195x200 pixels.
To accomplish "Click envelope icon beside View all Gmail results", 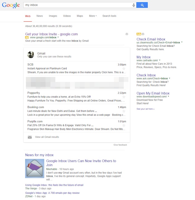I will pyautogui.click(x=30, y=137).
